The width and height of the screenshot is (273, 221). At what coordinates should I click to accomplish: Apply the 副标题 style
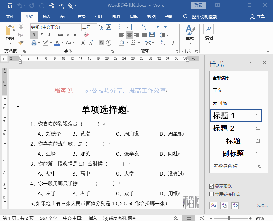pos(236,154)
